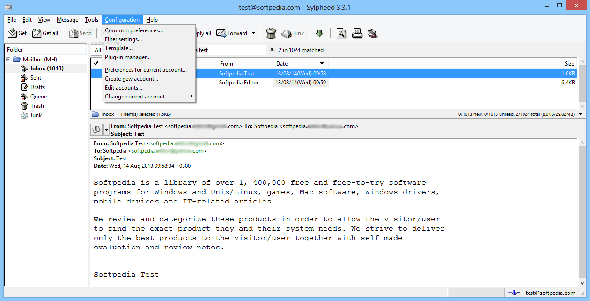Open the address book toolbar icon

372,33
